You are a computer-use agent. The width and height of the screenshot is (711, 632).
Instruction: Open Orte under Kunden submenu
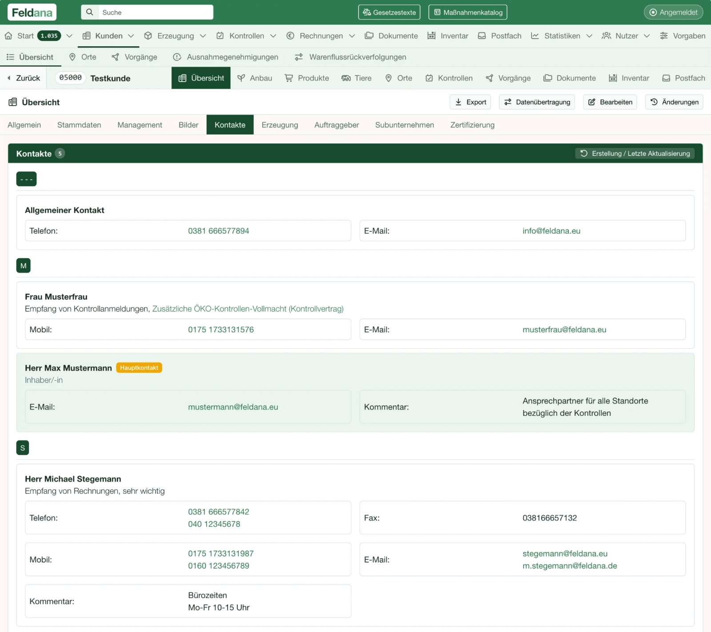(x=83, y=57)
